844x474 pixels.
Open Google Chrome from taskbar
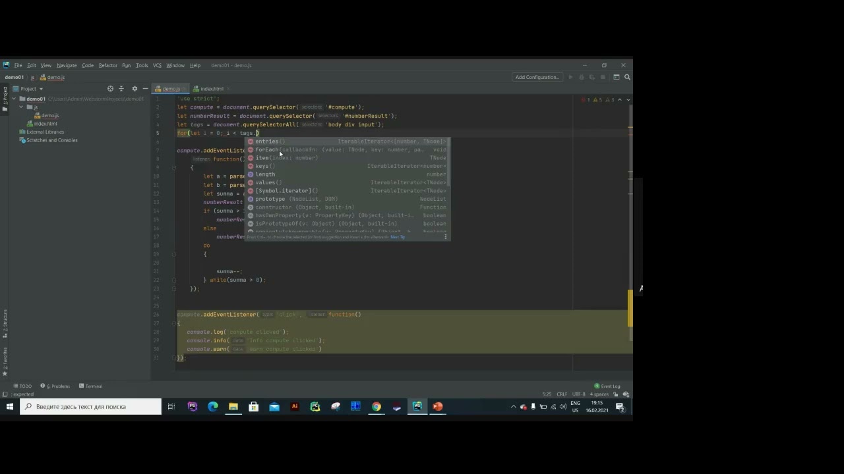pyautogui.click(x=376, y=407)
